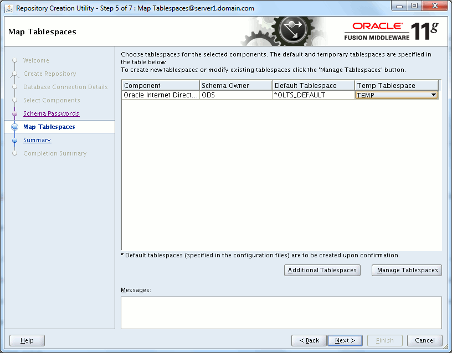Click the Messages text area
Viewport: 452px width, 353px height.
(281, 313)
